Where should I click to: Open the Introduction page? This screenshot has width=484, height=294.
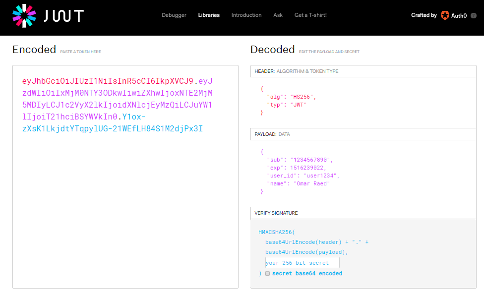click(x=246, y=15)
